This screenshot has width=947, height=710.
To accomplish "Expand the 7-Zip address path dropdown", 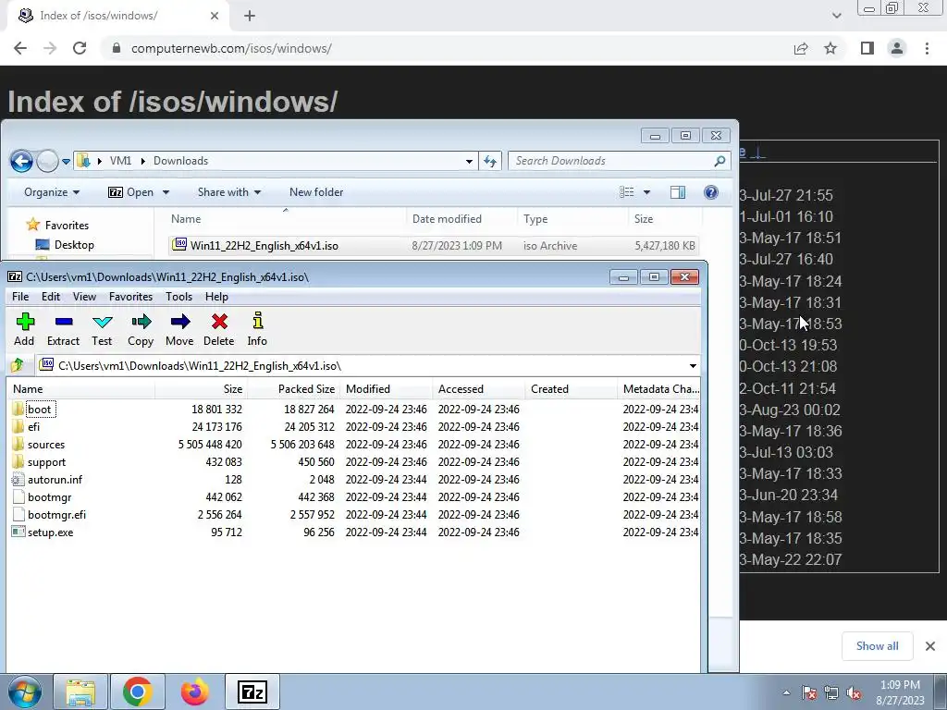I will point(693,366).
